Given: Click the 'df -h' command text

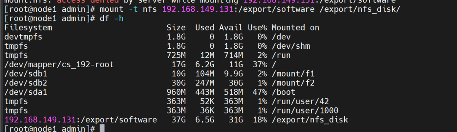Looking at the screenshot, I should (x=112, y=18).
